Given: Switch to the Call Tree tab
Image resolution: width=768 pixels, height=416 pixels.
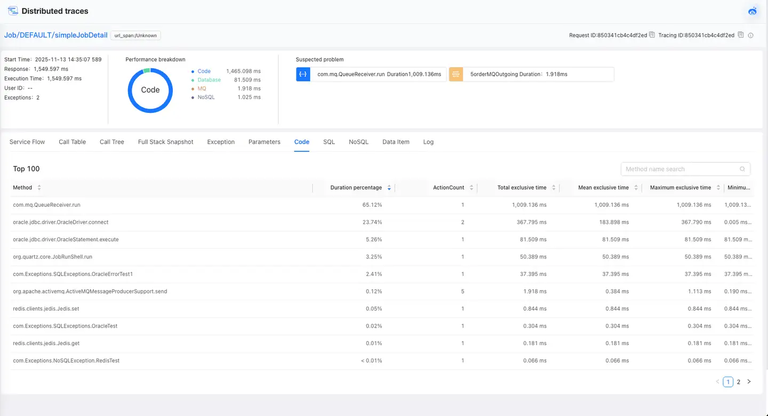Looking at the screenshot, I should click(111, 142).
